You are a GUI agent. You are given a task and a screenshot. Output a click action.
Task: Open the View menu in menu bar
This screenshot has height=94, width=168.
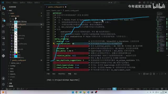30,2
